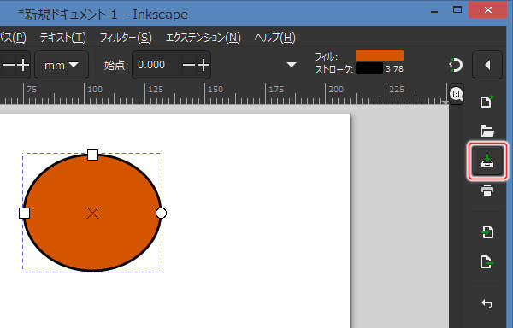Decrease the 始点 value with minus
This screenshot has width=513, height=328.
coord(189,65)
